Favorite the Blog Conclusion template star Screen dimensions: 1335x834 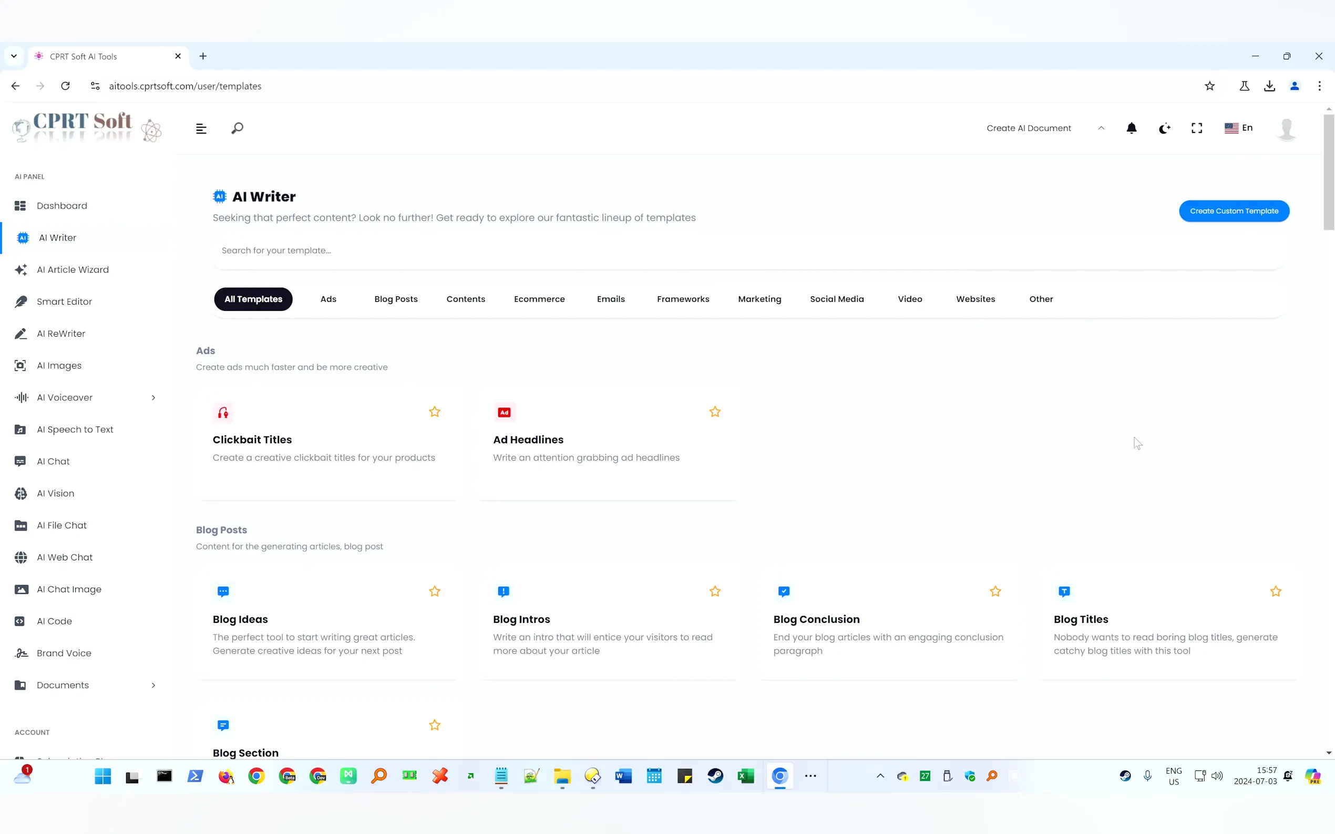click(995, 591)
